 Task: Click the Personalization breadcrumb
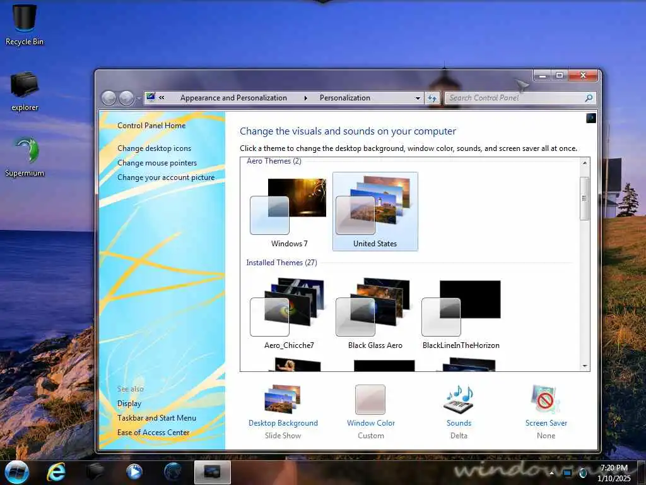click(345, 98)
